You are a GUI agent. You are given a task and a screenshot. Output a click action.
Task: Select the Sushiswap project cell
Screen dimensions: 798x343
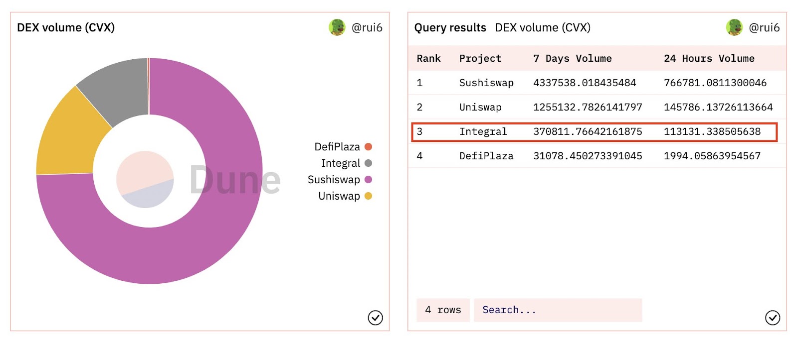pos(486,83)
